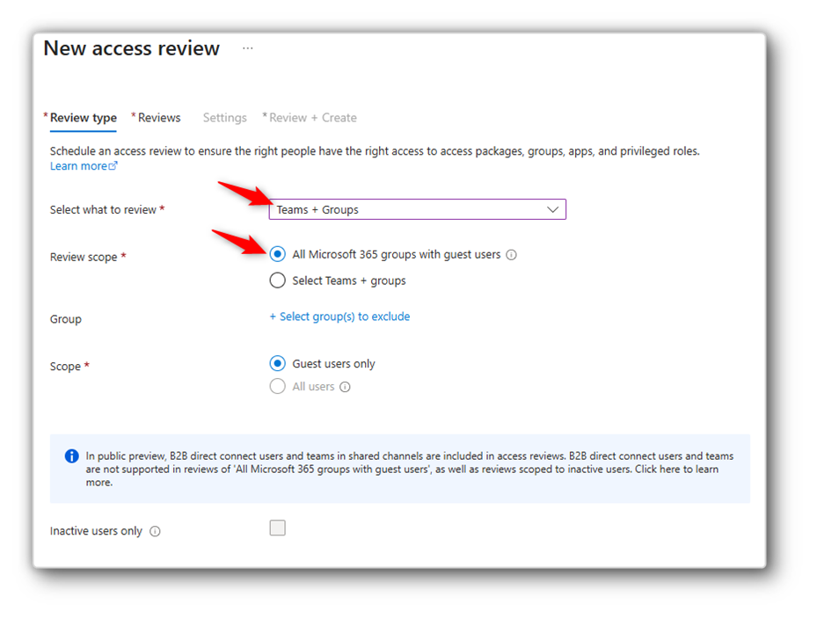Switch to the Review type tab
Viewport: 817px width, 619px height.
(x=83, y=118)
